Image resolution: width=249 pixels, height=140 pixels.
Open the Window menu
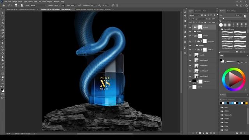[56, 2]
